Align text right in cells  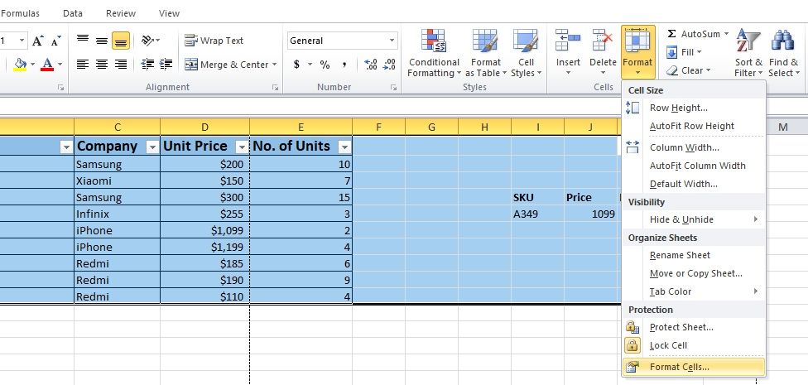pyautogui.click(x=121, y=65)
